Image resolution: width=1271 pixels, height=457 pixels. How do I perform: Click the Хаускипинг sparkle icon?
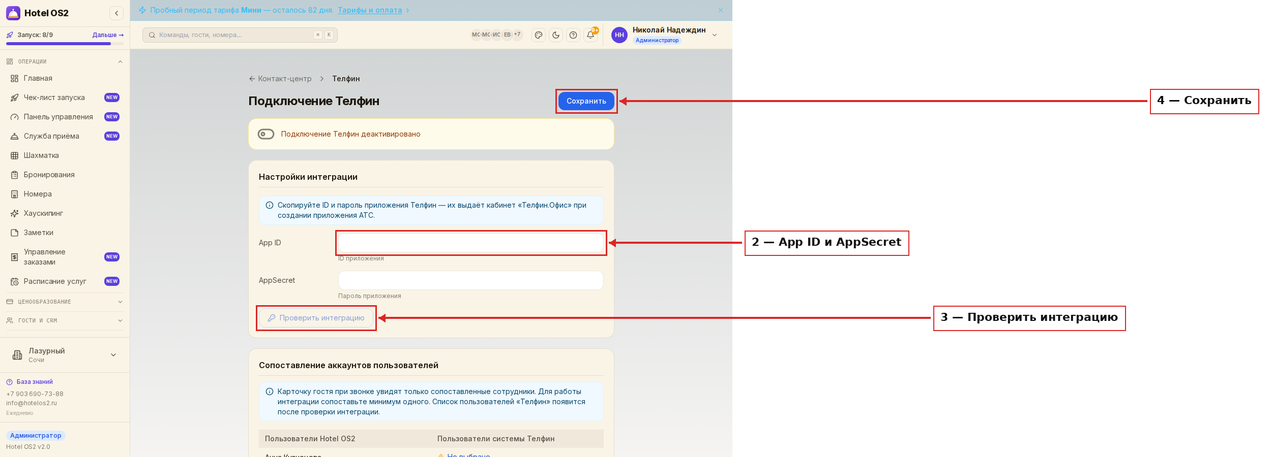pos(15,213)
